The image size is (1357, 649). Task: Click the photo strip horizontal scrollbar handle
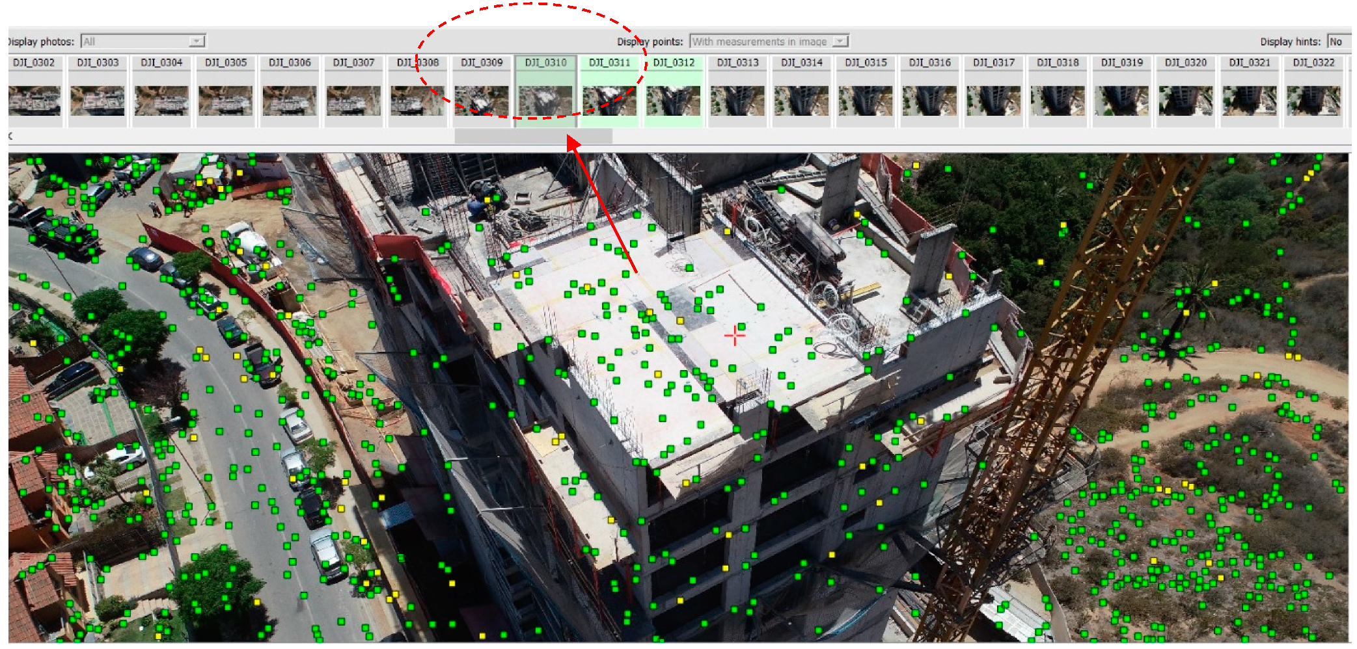click(x=533, y=136)
